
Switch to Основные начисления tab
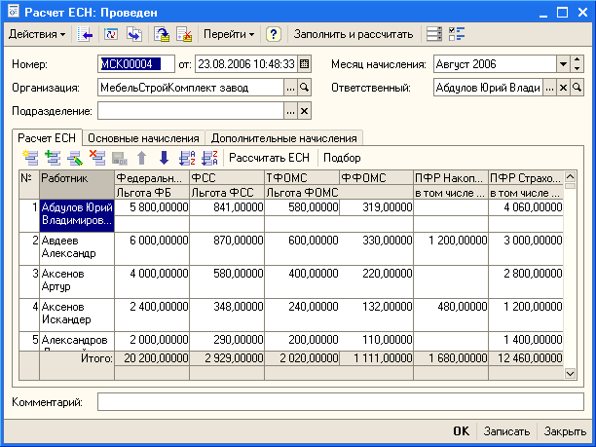click(x=144, y=138)
